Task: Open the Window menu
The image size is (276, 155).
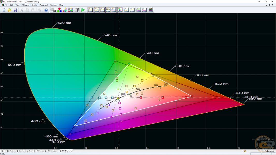Action: coord(53,5)
